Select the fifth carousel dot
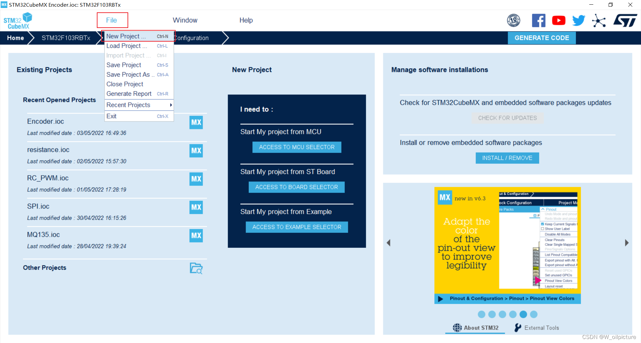Viewport: 641px width, 343px height. (523, 314)
